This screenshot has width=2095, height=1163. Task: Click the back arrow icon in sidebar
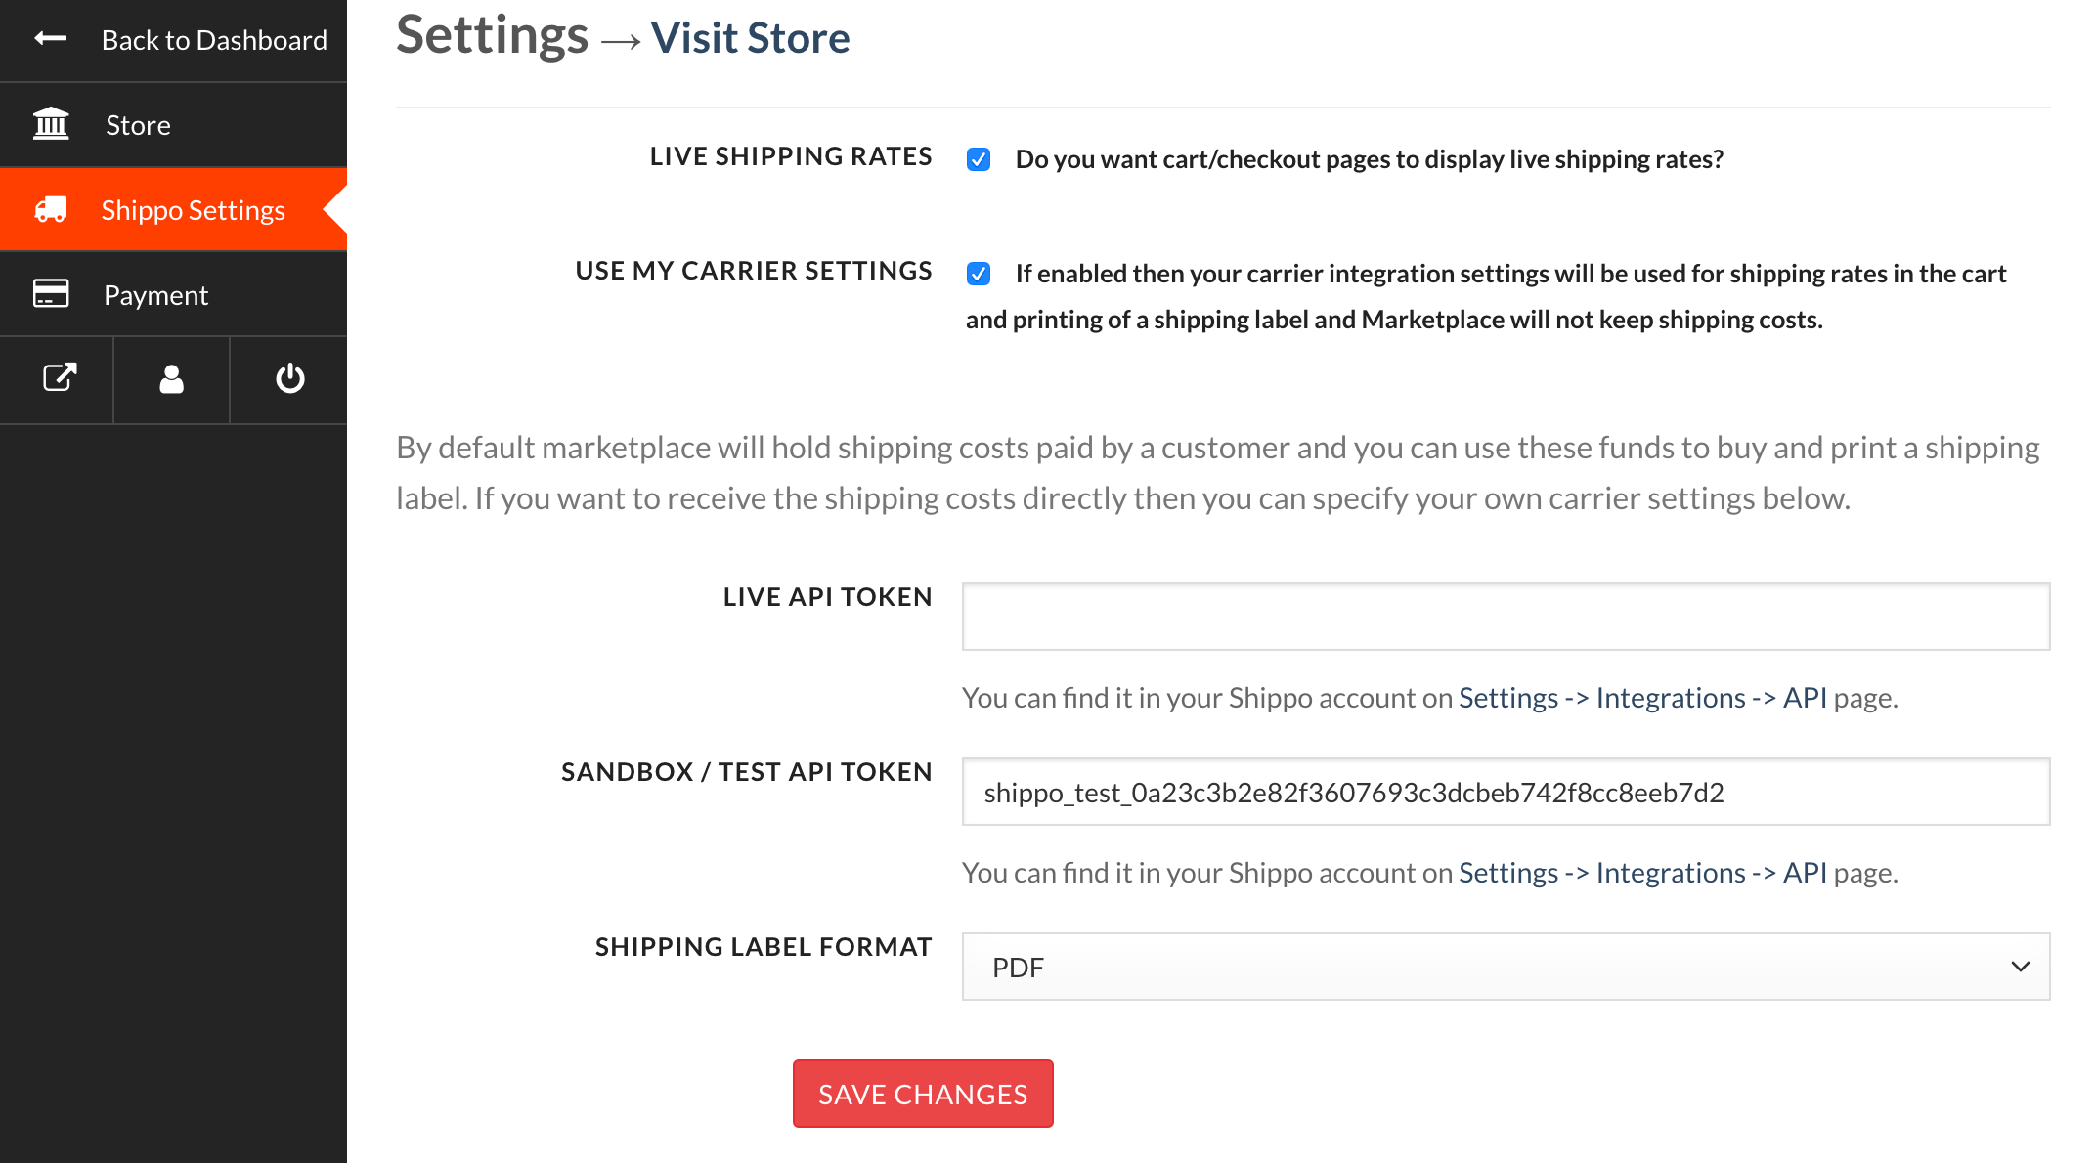click(x=50, y=39)
